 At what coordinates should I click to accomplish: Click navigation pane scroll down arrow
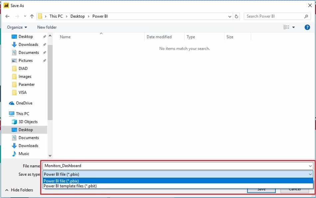[50, 156]
